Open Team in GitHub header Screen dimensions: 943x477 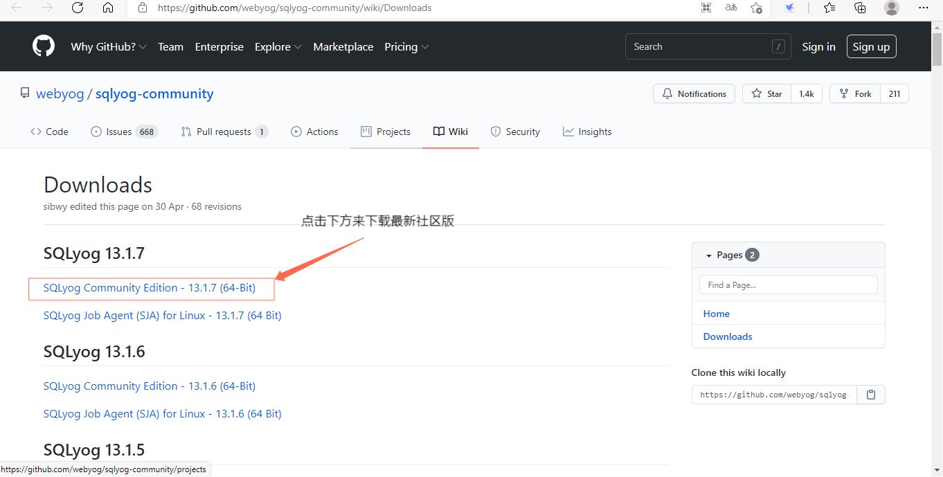pyautogui.click(x=170, y=47)
